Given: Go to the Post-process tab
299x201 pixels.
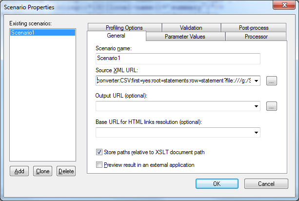Looking at the screenshot, I should pos(254,28).
